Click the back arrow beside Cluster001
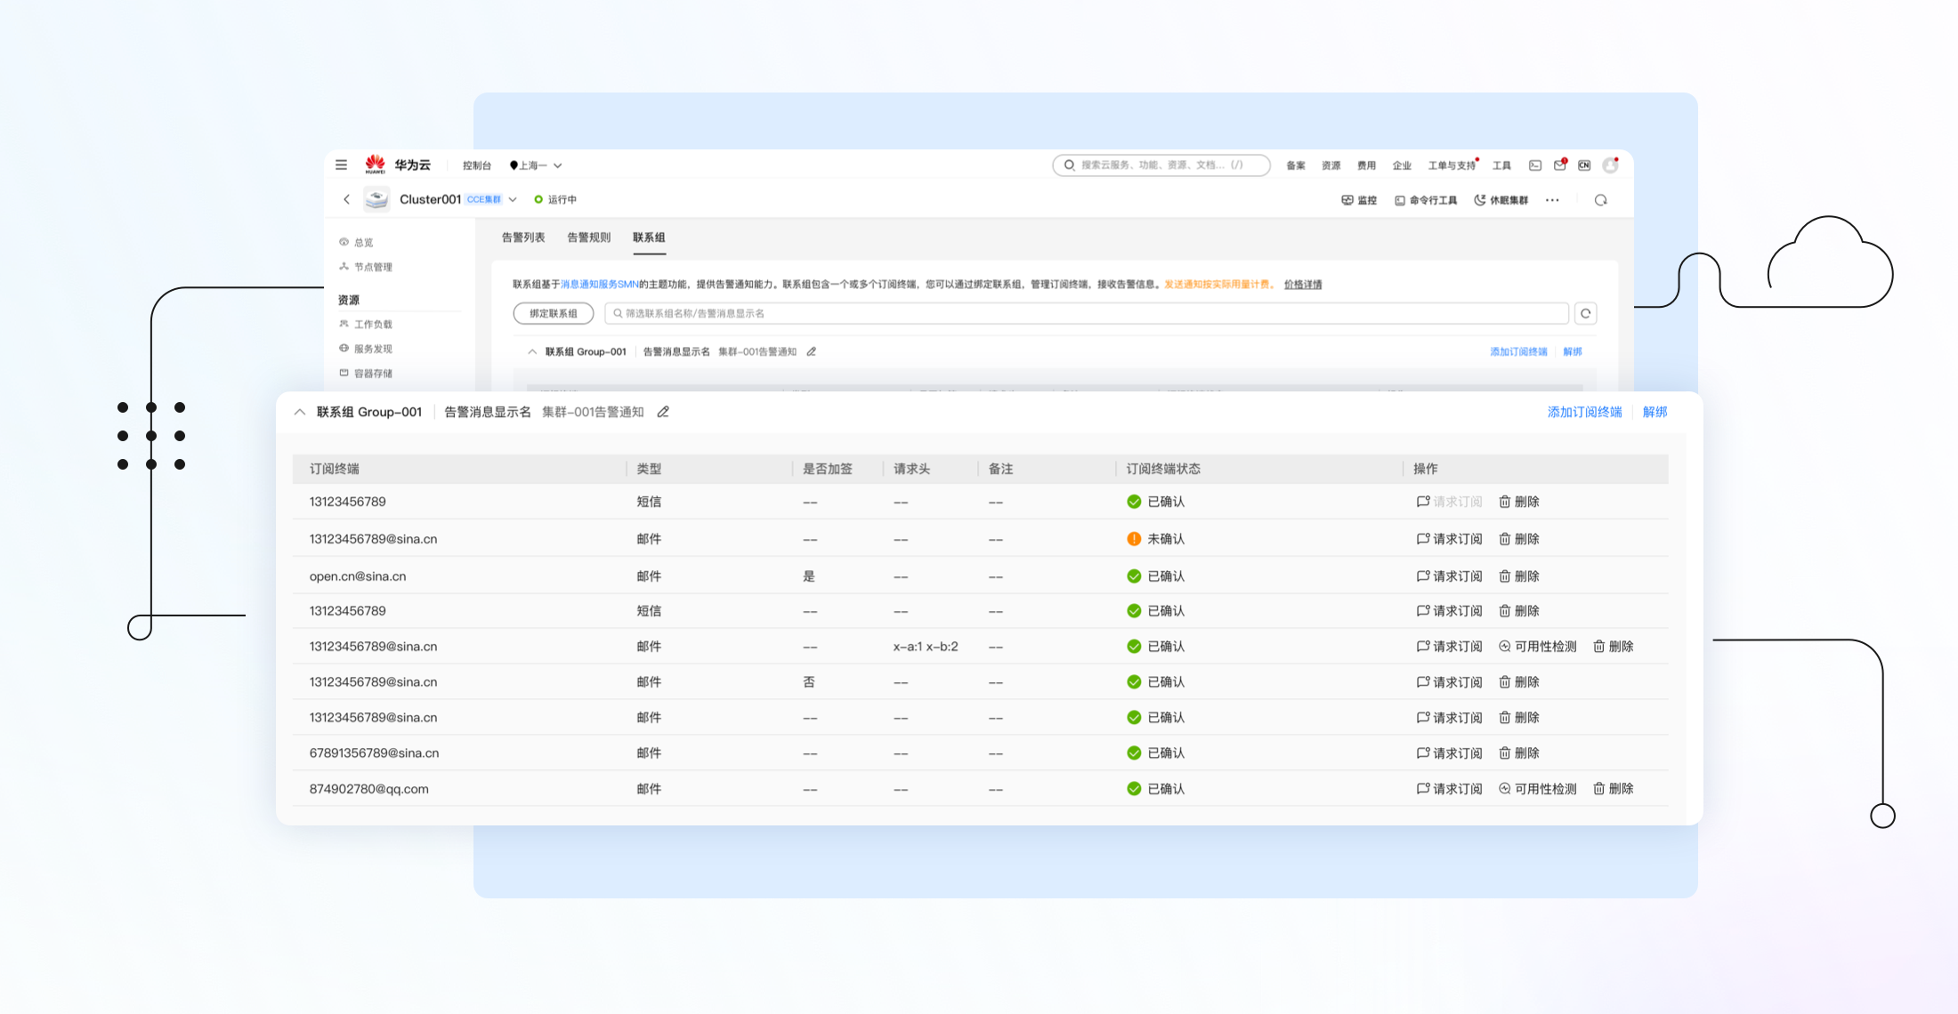 [347, 199]
